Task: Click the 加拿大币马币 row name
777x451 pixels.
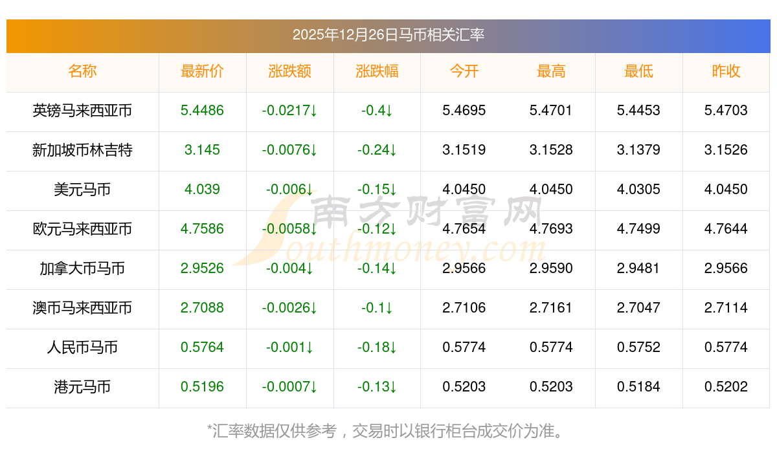Action: point(82,269)
